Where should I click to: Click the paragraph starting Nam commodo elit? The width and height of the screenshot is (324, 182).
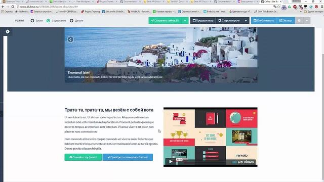111,144
